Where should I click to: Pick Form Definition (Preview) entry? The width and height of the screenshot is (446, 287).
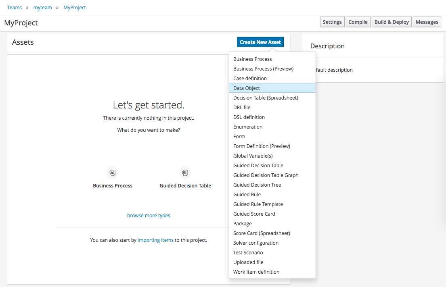[x=272, y=146]
